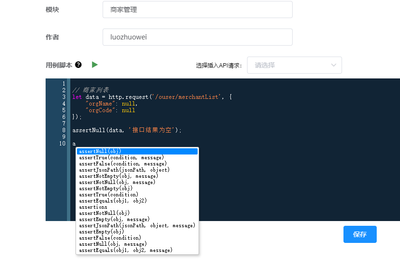400x270 pixels.
Task: Pick the assertions suggestion
Action: pyautogui.click(x=137, y=207)
